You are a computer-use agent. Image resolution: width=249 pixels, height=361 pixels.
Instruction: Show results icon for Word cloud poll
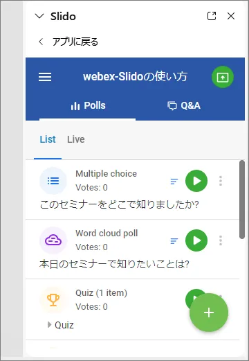(x=174, y=241)
